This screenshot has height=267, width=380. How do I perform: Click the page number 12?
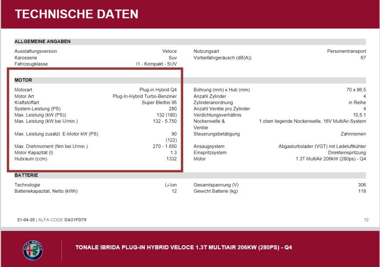tap(366, 220)
